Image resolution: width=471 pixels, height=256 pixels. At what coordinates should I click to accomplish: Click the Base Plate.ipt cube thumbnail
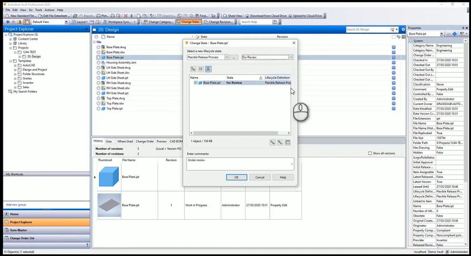point(109,176)
